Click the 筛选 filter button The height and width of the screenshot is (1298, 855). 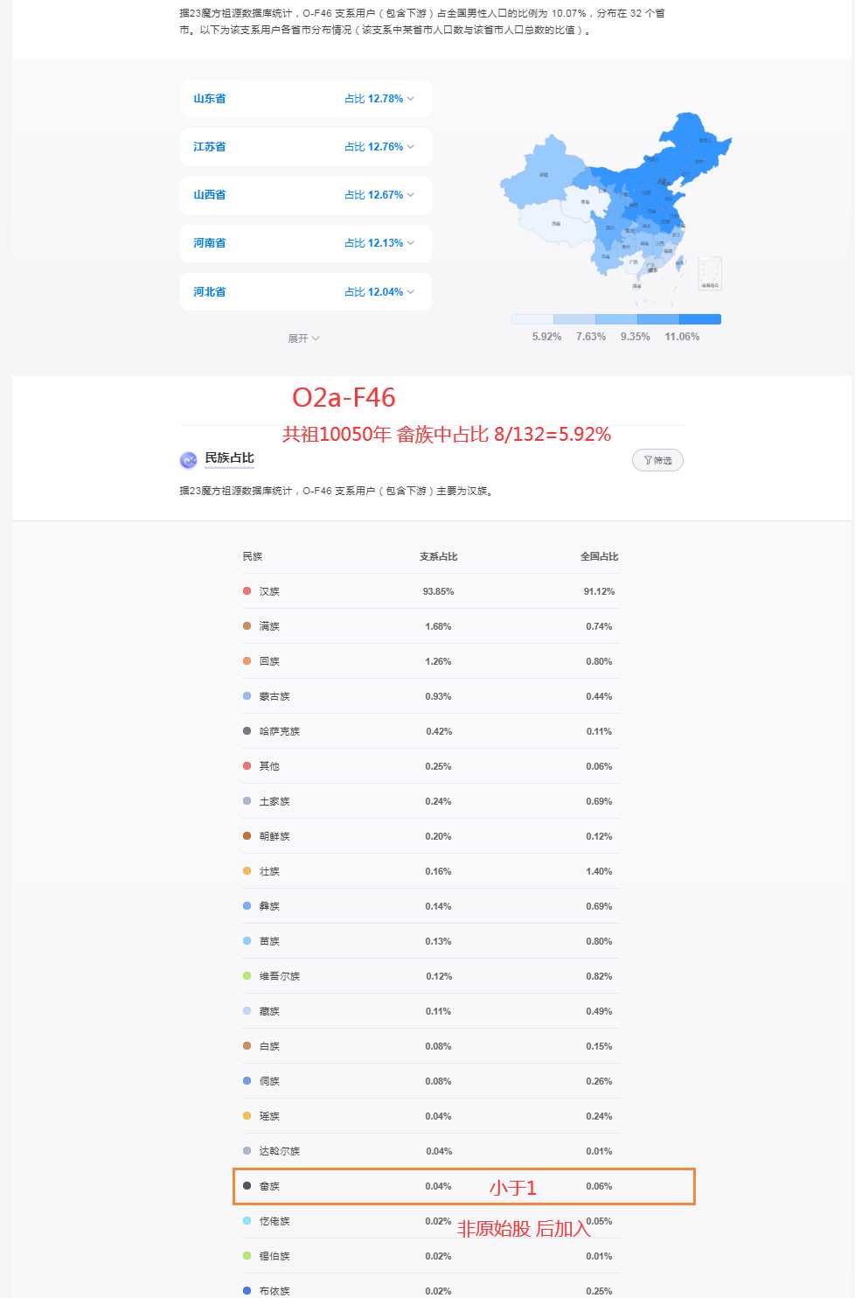click(657, 460)
